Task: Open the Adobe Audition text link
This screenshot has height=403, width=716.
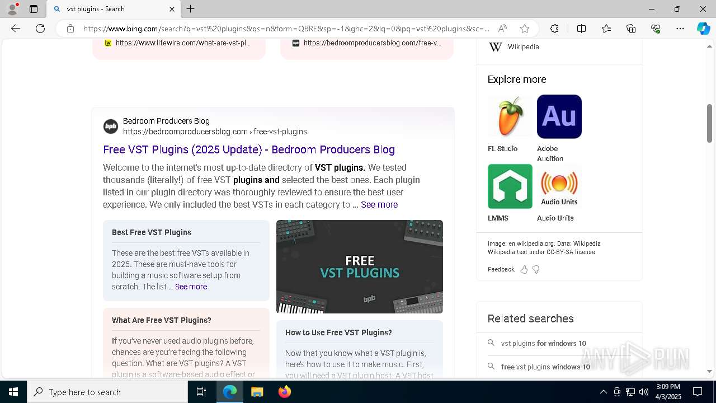Action: pos(550,154)
